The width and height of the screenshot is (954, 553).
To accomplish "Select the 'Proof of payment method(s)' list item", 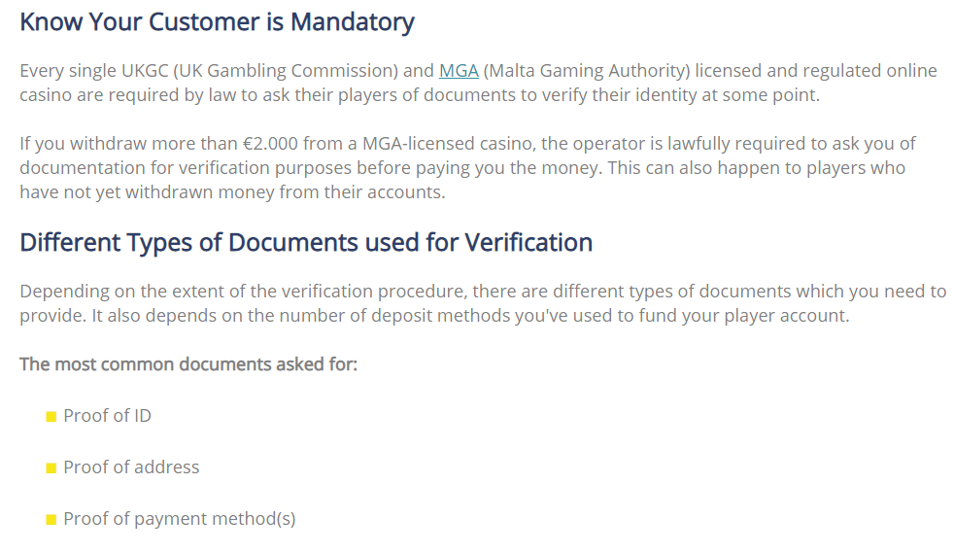I will click(x=180, y=519).
